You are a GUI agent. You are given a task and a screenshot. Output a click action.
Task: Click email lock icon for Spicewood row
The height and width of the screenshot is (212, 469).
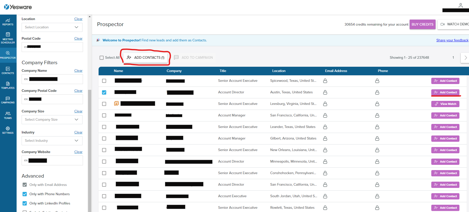pos(325,81)
